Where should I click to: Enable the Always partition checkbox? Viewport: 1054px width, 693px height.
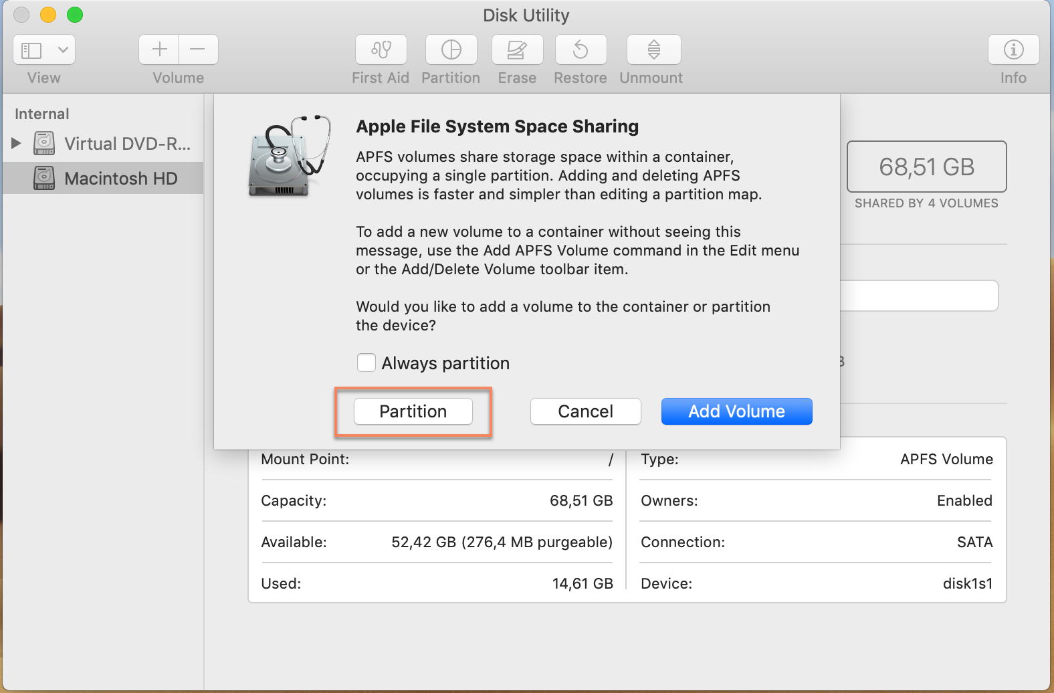pos(366,363)
